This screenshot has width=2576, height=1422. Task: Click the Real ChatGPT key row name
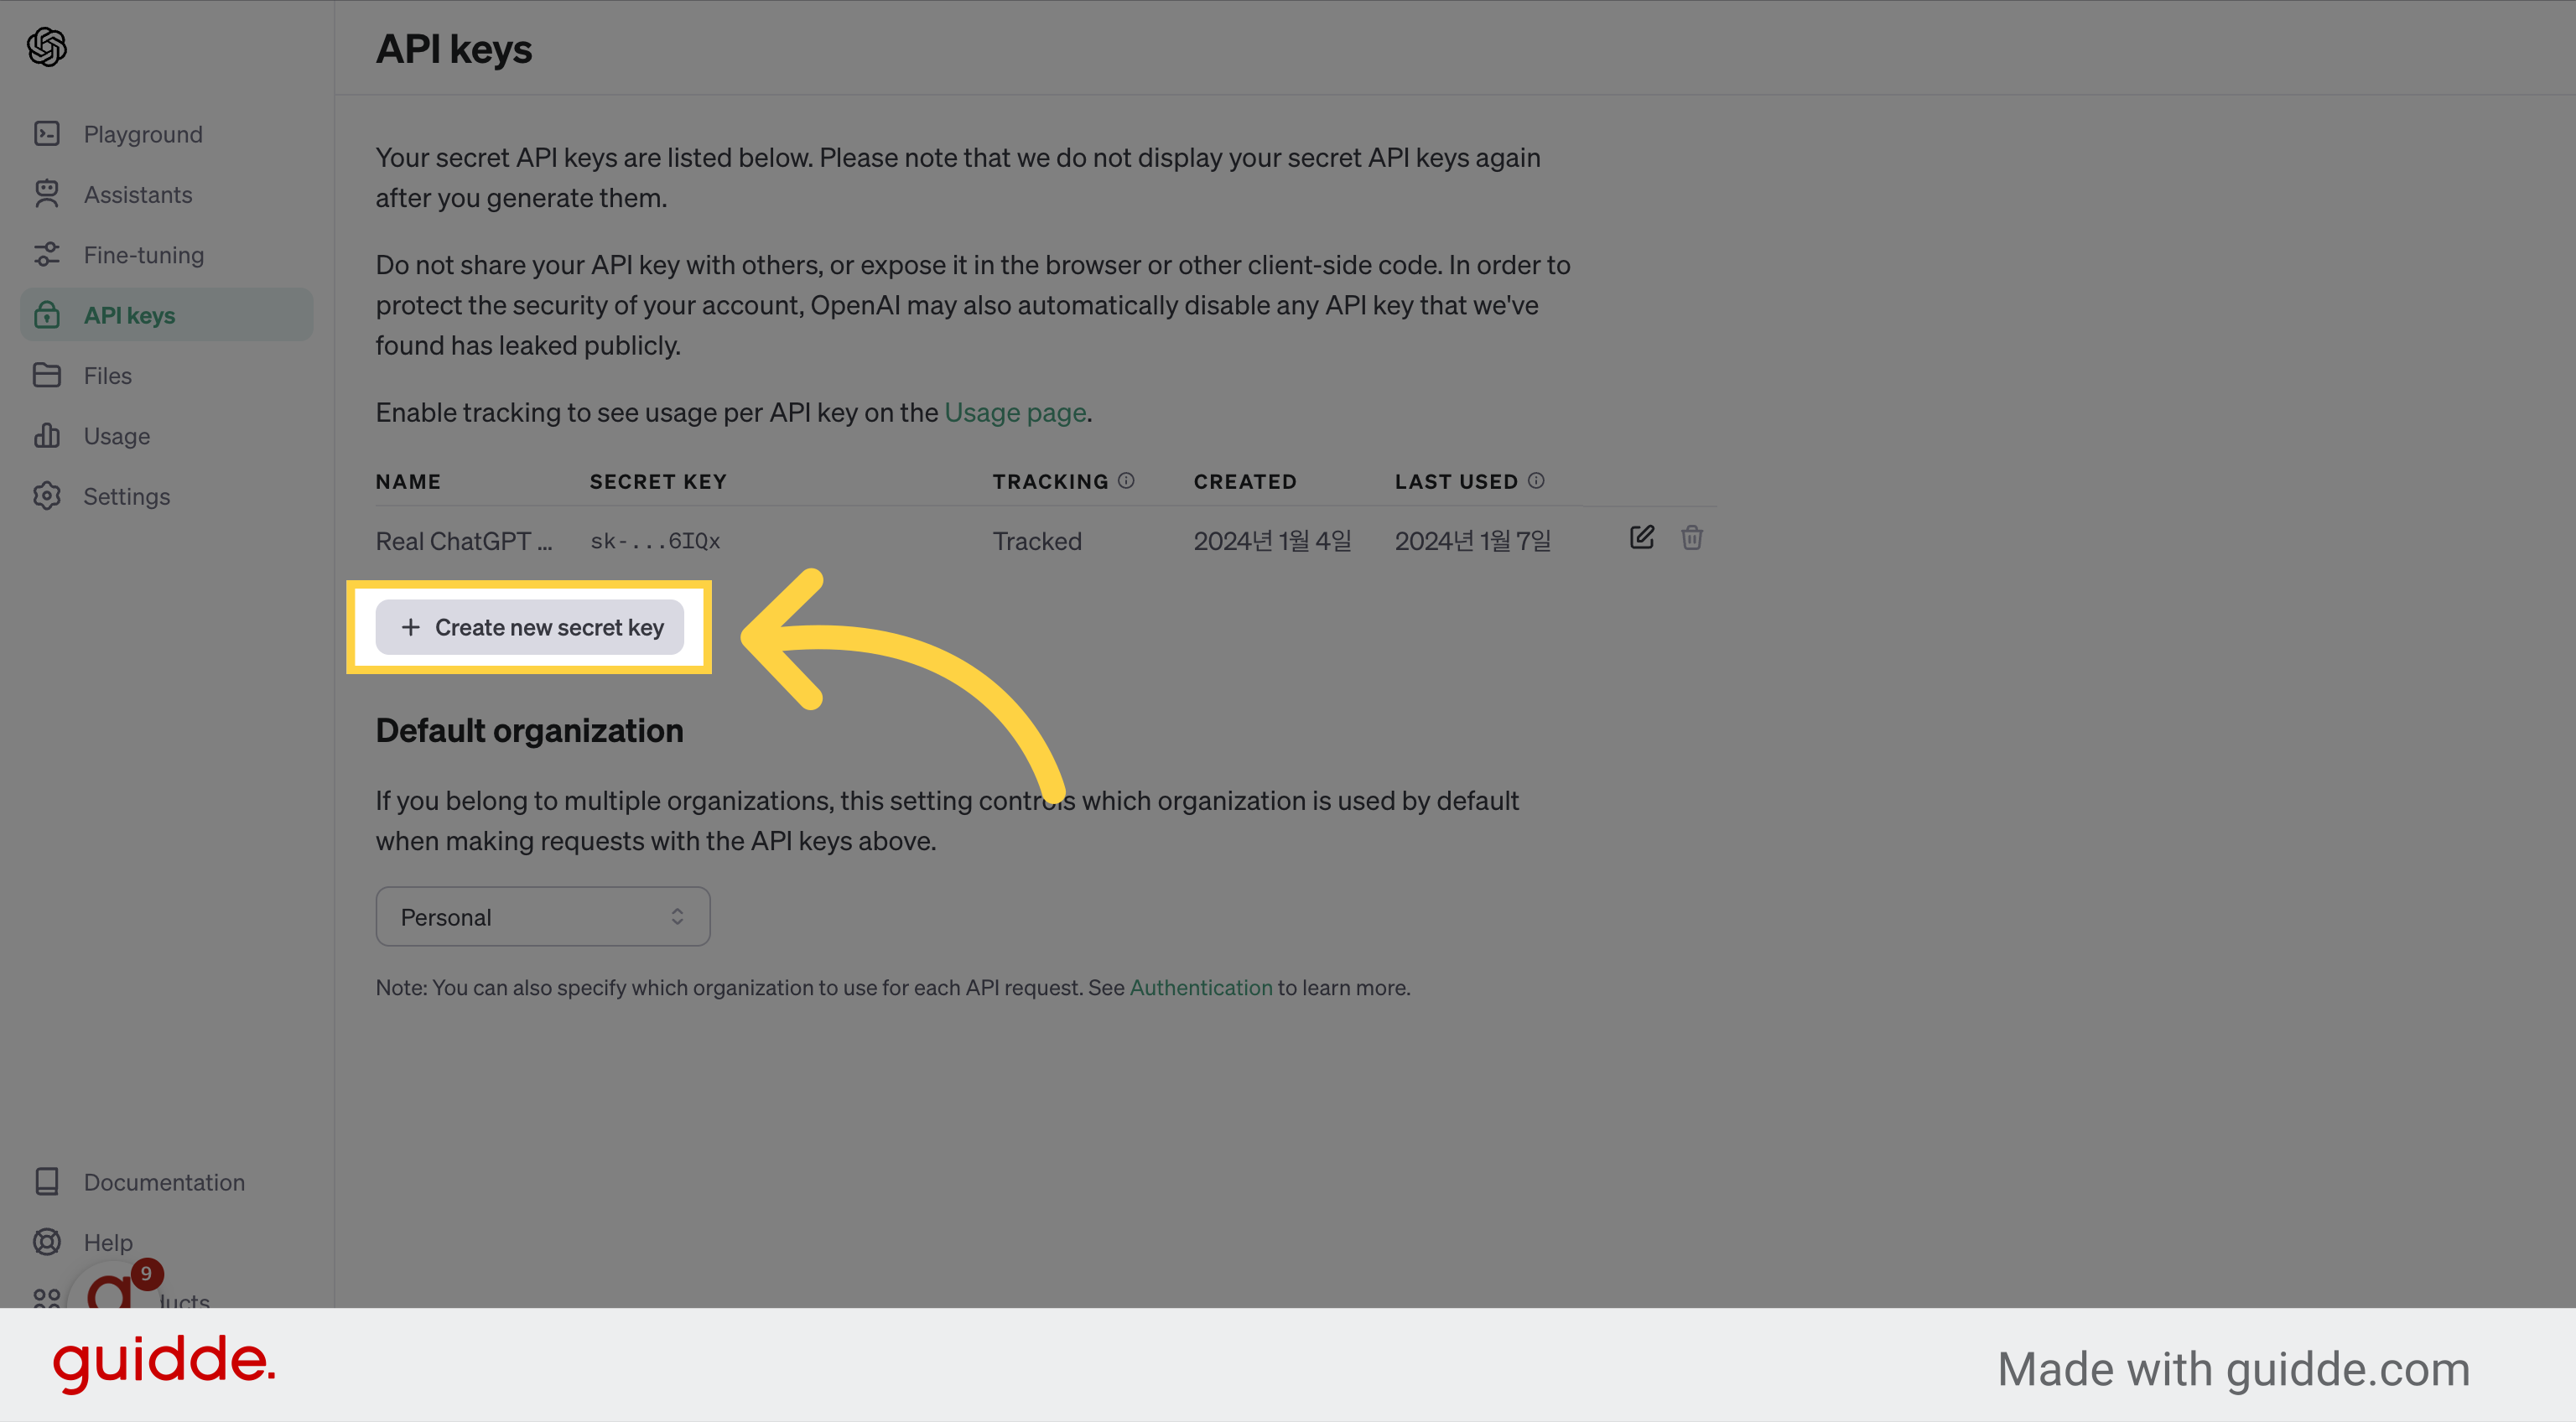point(464,541)
